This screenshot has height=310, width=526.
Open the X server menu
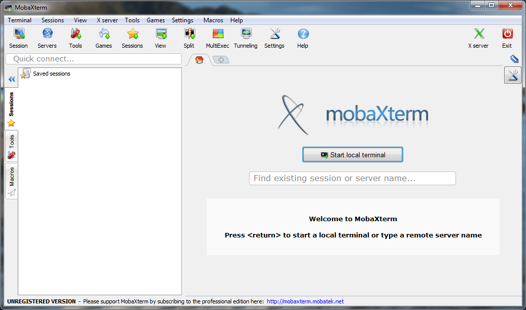pos(108,20)
